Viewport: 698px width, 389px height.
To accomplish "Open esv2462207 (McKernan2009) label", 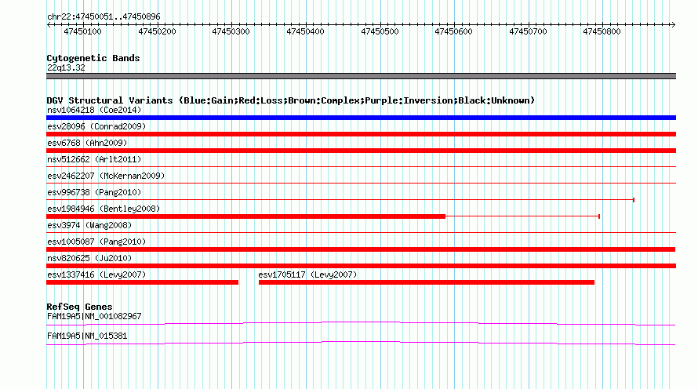I will point(106,176).
